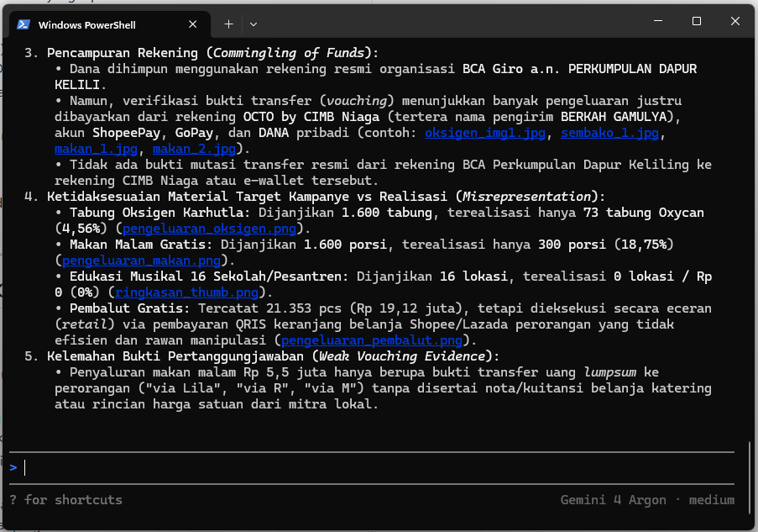Minimize the terminal window

pos(658,21)
